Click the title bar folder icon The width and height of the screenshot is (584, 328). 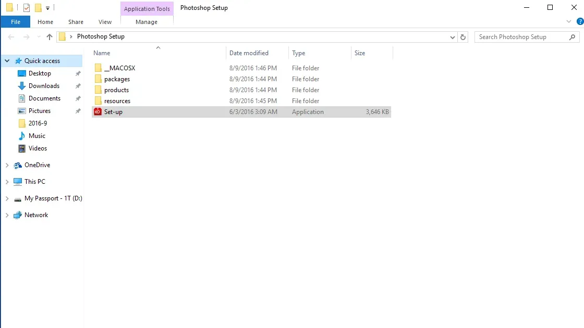pos(10,7)
